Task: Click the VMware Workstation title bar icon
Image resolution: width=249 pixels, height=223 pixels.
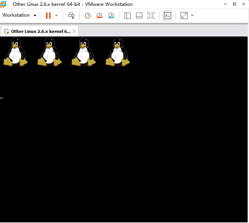Action: (x=3, y=4)
